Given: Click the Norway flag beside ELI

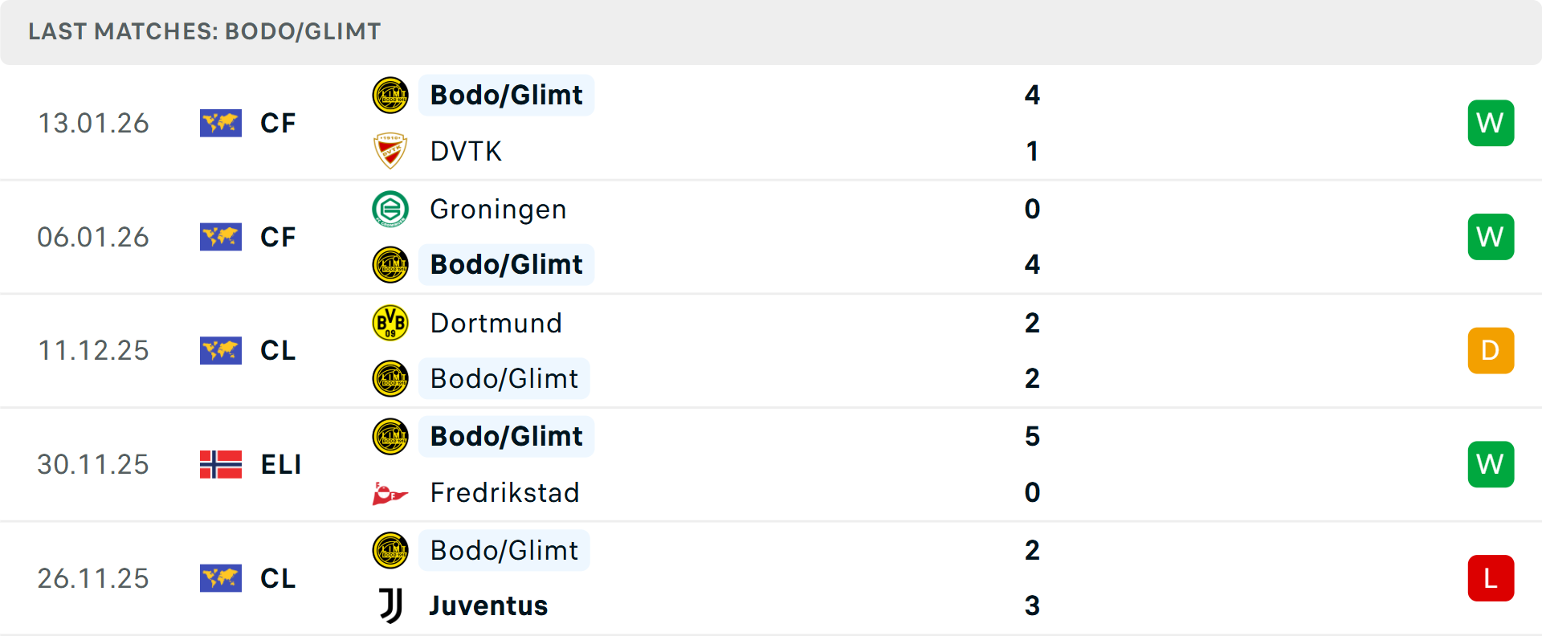Looking at the screenshot, I should point(221,464).
